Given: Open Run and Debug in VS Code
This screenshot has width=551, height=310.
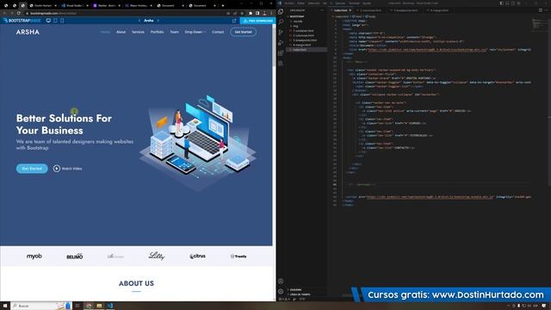Looking at the screenshot, I should 281,43.
